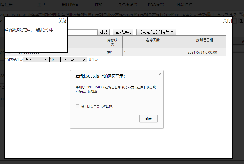Confirm the alert with 确定 button
Image resolution: width=244 pixels, height=164 pixels.
click(x=148, y=119)
